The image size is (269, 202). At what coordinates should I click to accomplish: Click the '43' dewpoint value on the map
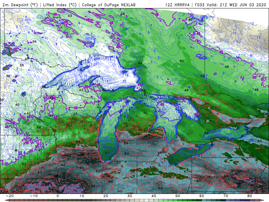pyautogui.click(x=70, y=16)
